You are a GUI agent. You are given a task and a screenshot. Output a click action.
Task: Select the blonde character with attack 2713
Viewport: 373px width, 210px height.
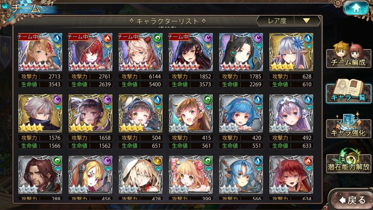coord(40,52)
